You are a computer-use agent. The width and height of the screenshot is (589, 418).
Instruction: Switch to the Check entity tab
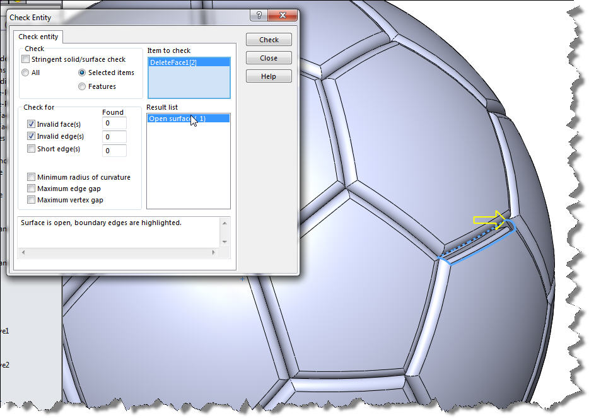pyautogui.click(x=38, y=37)
